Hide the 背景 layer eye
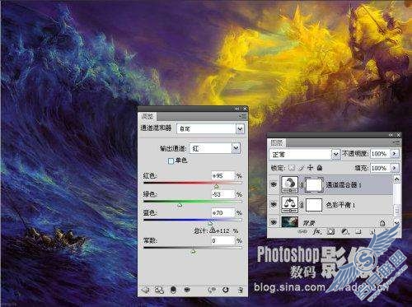 point(274,222)
